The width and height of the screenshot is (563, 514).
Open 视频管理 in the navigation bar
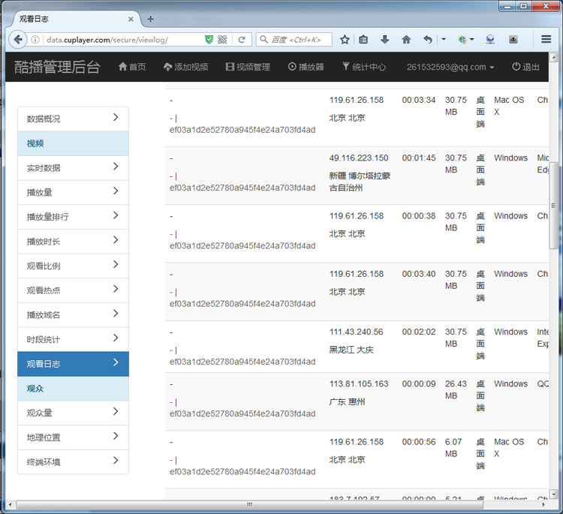248,67
